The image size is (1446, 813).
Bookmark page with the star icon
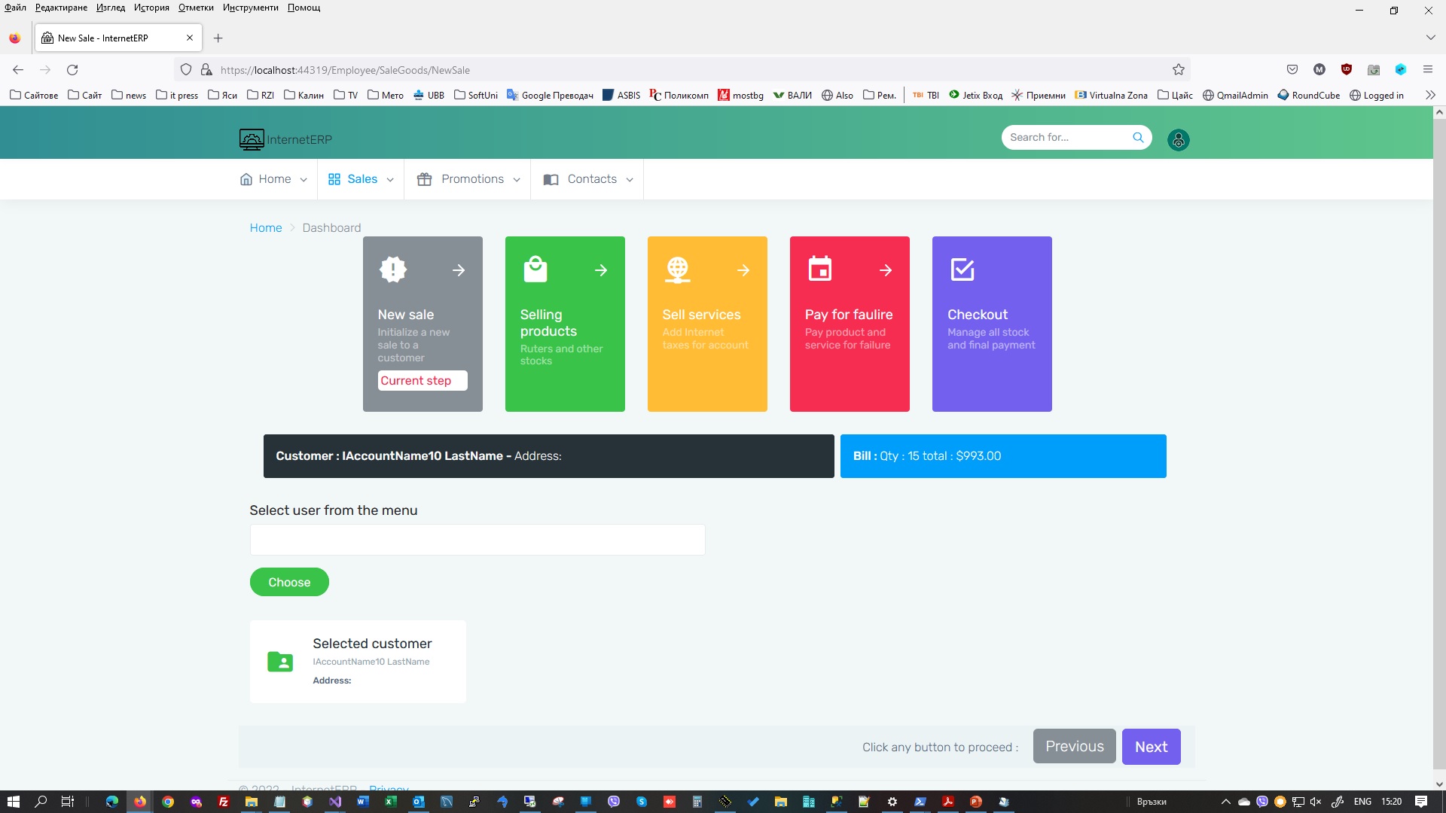point(1179,70)
